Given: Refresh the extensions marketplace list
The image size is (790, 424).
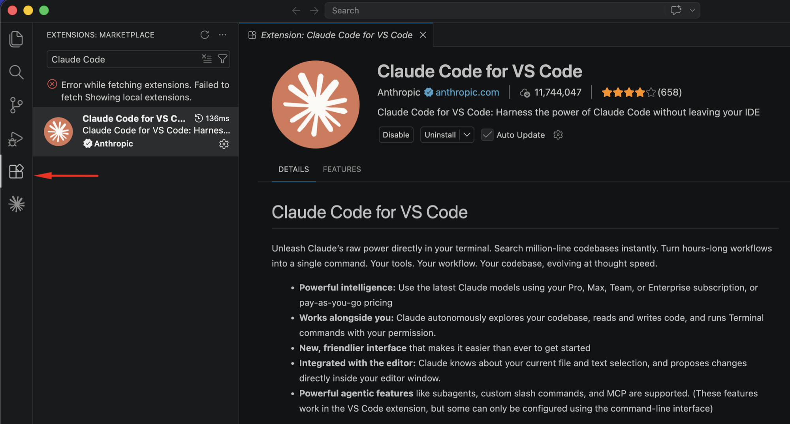Looking at the screenshot, I should click(205, 35).
